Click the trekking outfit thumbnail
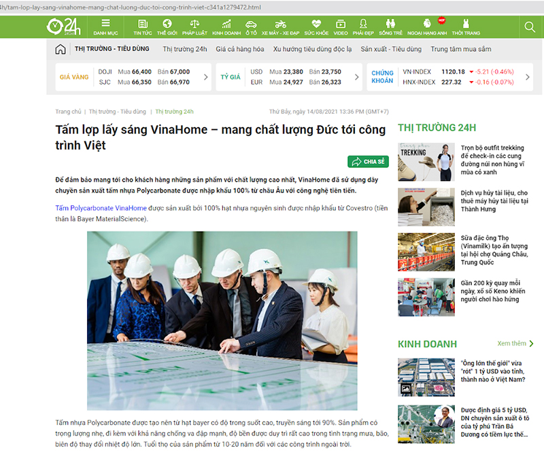 click(x=426, y=162)
